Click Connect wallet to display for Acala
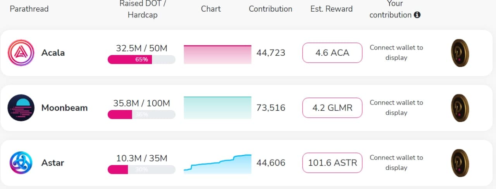 pyautogui.click(x=396, y=53)
